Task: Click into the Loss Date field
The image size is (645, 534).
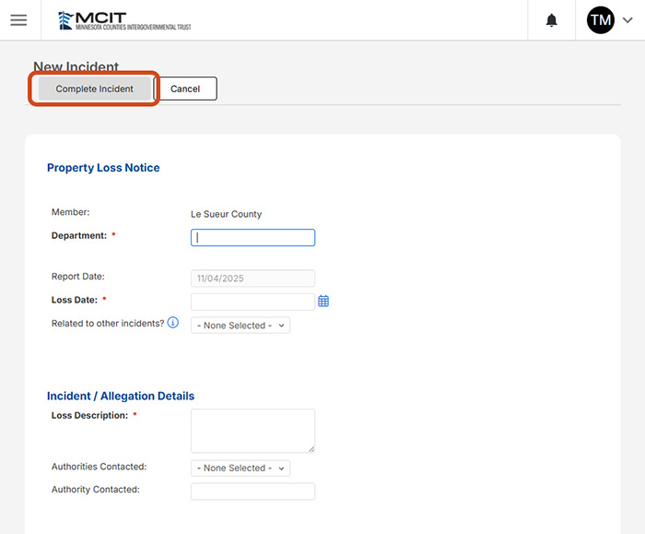Action: (x=252, y=302)
